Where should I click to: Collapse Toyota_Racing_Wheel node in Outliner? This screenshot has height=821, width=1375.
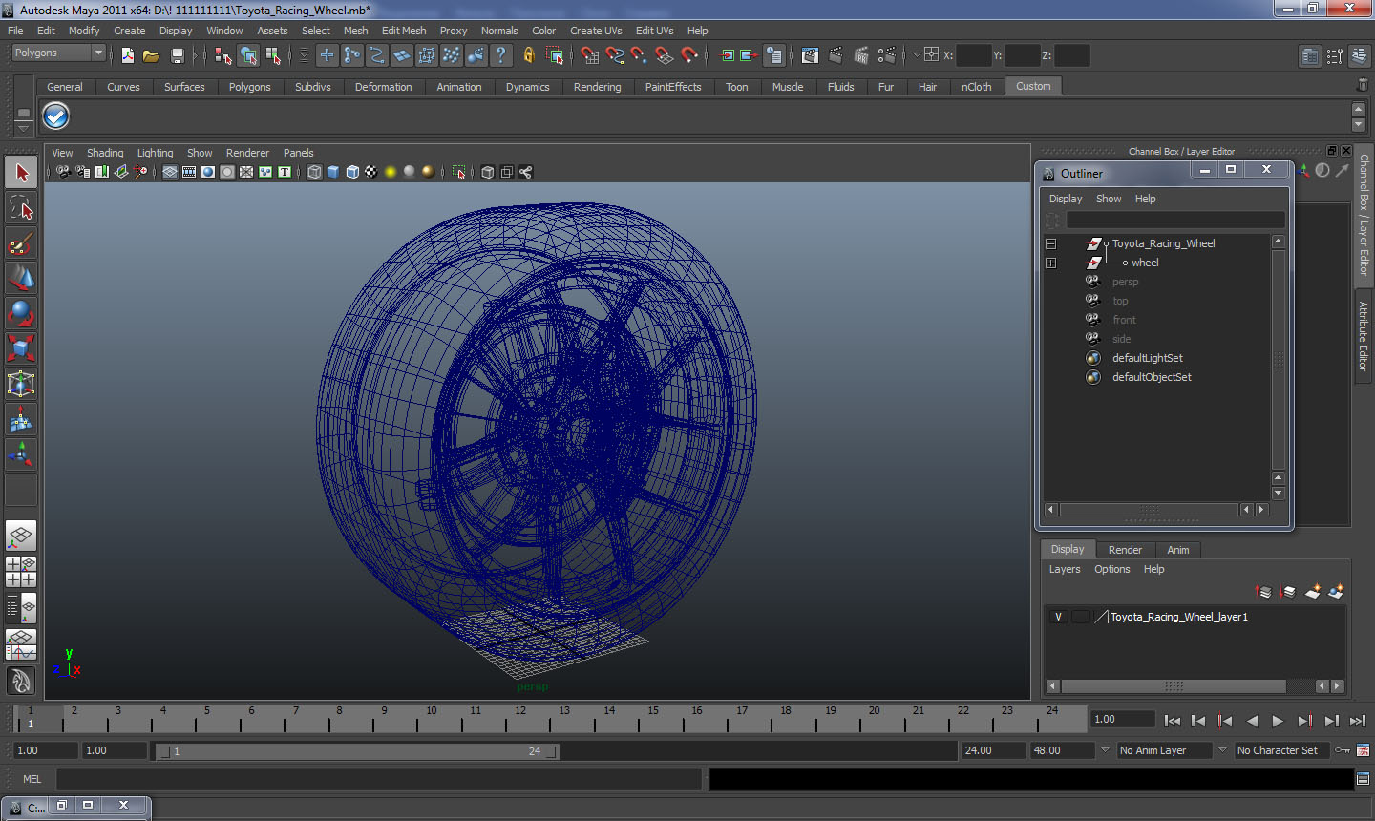pos(1050,243)
